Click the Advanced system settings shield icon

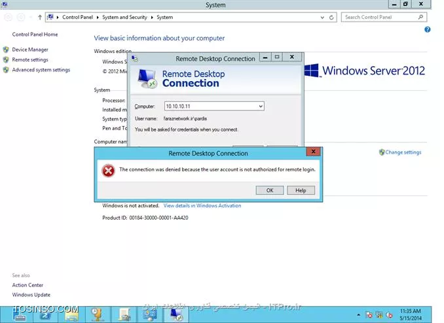click(6, 69)
